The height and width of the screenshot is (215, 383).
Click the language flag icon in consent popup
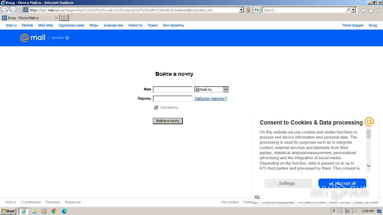coord(257,197)
